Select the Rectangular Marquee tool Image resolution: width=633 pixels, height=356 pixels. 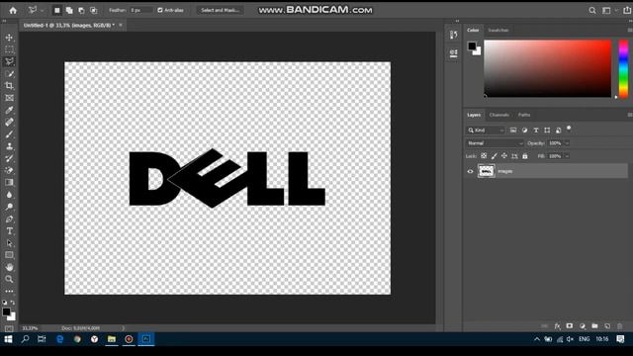pos(9,49)
